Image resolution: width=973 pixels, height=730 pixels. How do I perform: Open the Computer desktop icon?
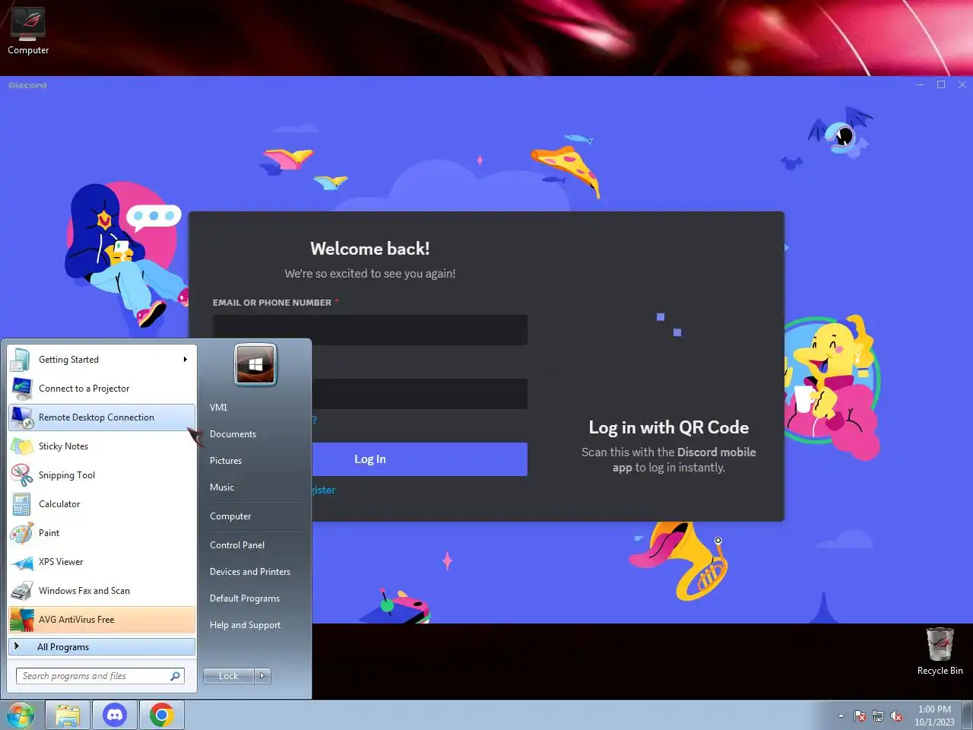28,32
